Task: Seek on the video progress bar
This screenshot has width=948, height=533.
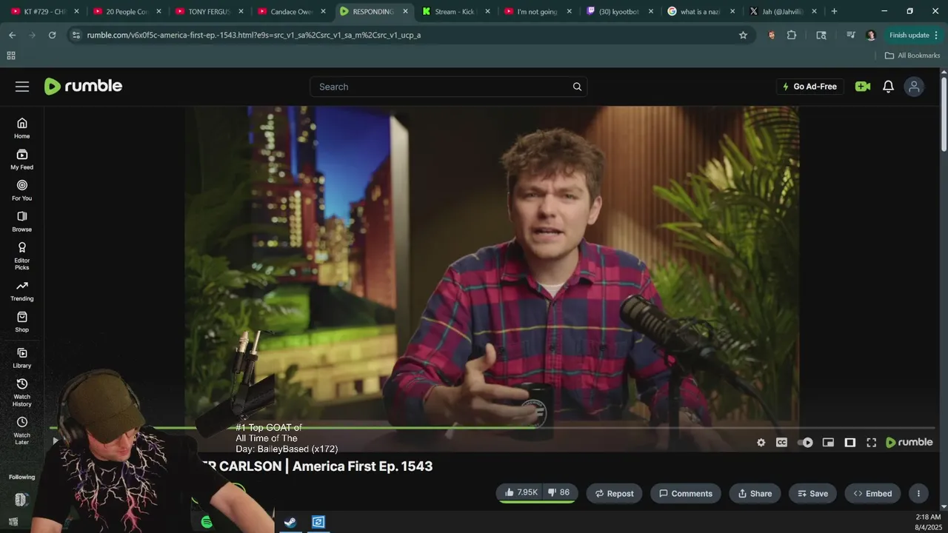Action: pyautogui.click(x=492, y=428)
